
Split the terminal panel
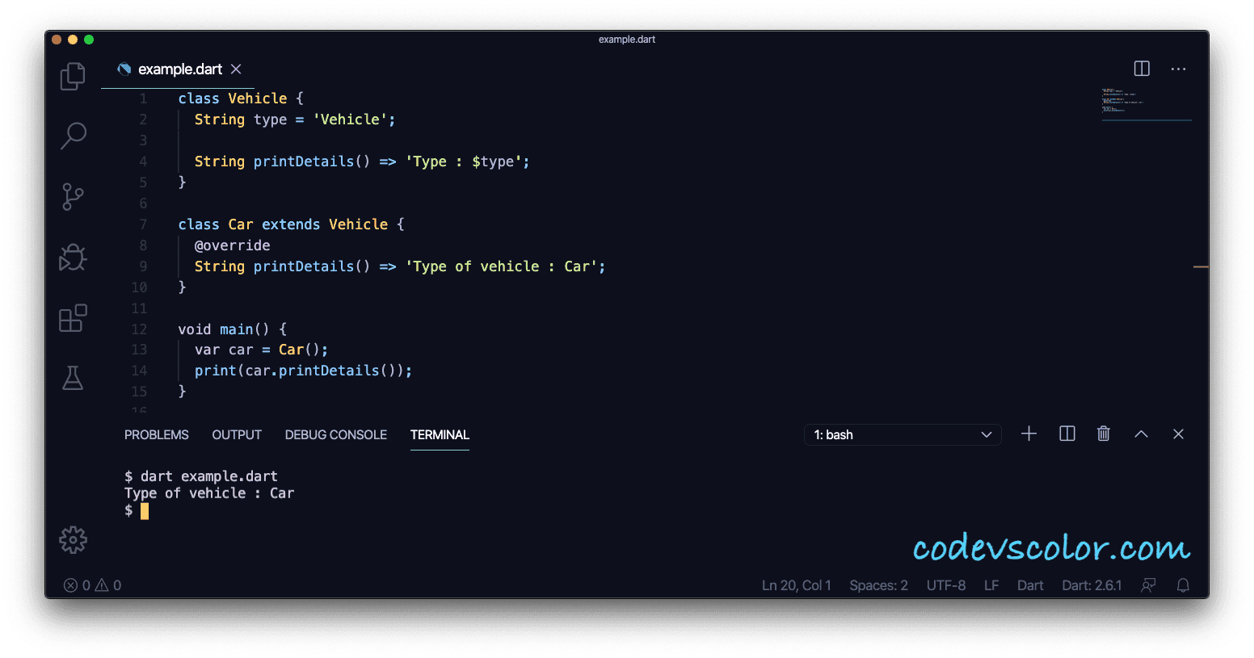[x=1067, y=434]
